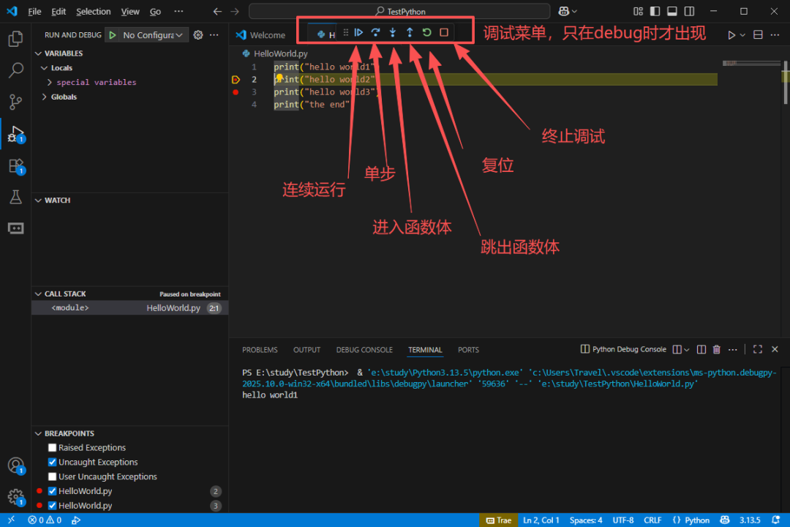This screenshot has height=527, width=790.
Task: Open the Testing flask view
Action: 15,197
